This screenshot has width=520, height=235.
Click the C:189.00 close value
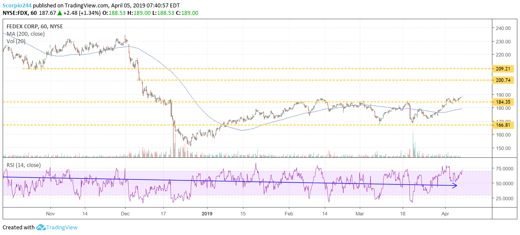click(x=187, y=13)
